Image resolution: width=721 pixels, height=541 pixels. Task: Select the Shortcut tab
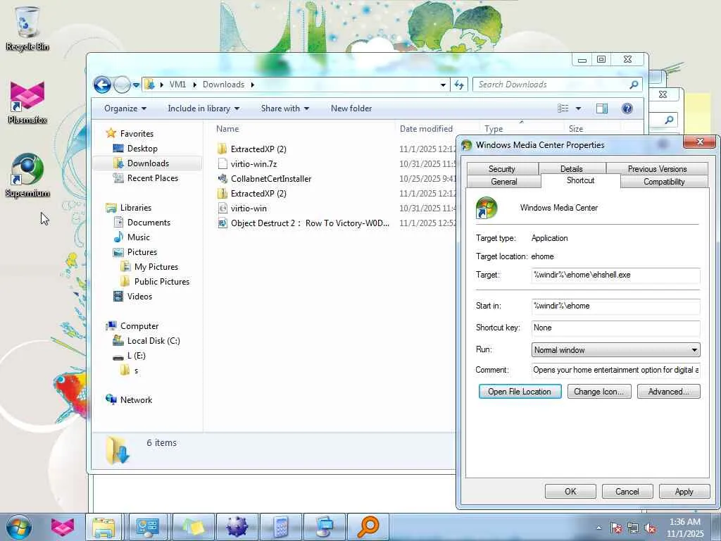580,180
